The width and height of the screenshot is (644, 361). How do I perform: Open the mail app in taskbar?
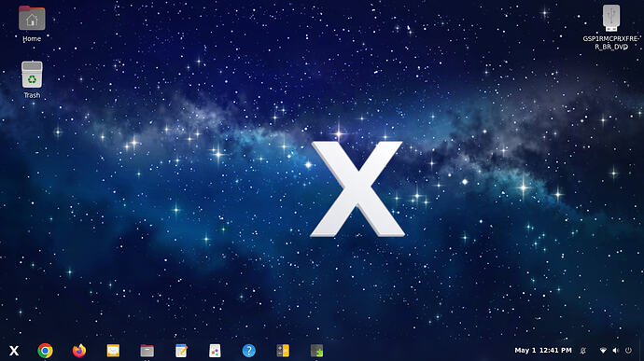(x=113, y=351)
